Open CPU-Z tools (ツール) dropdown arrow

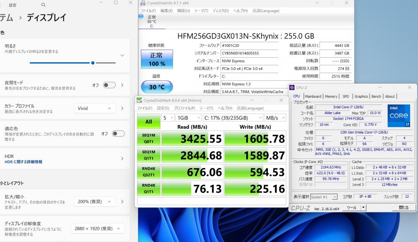pyautogui.click(x=363, y=208)
